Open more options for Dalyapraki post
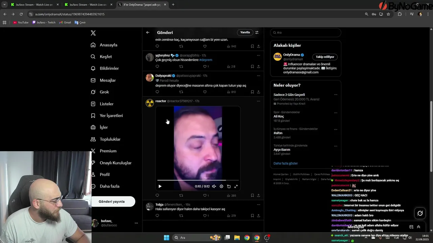This screenshot has width=433, height=243. pos(258,76)
